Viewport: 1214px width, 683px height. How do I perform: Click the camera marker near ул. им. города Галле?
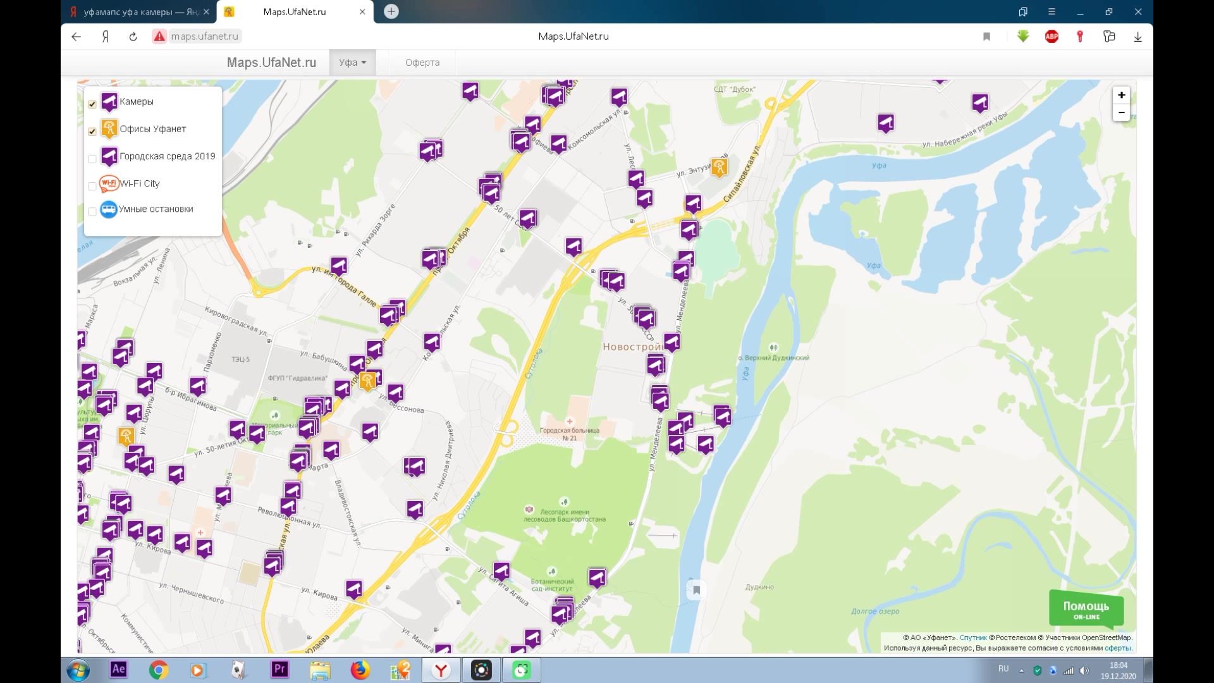339,266
